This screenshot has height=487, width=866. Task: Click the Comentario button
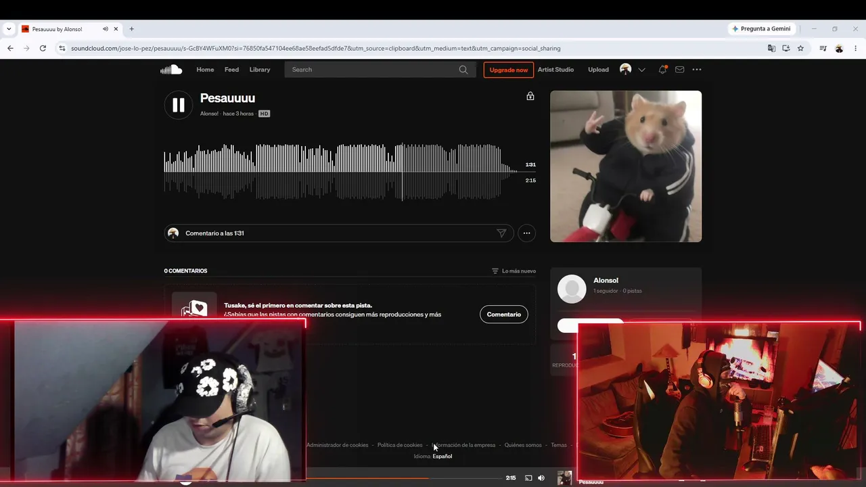click(x=504, y=315)
